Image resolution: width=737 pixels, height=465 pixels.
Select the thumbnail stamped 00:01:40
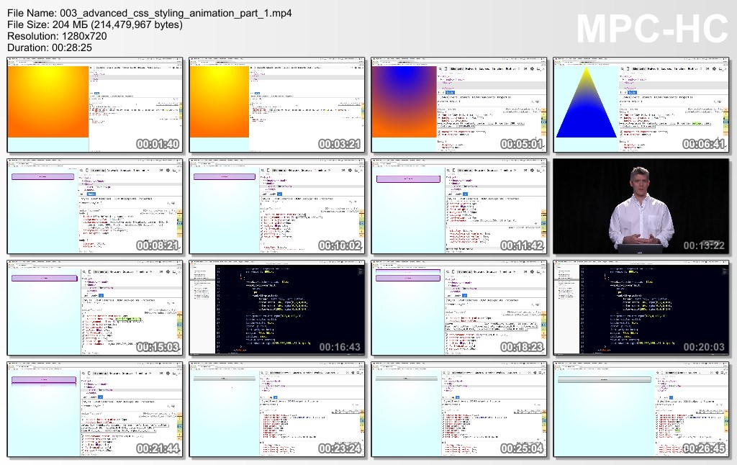tap(95, 105)
